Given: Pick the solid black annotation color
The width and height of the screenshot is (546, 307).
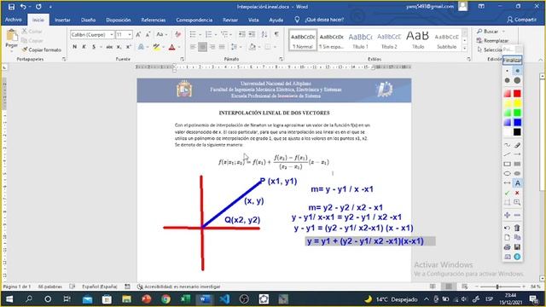Looking at the screenshot, I should (x=517, y=132).
